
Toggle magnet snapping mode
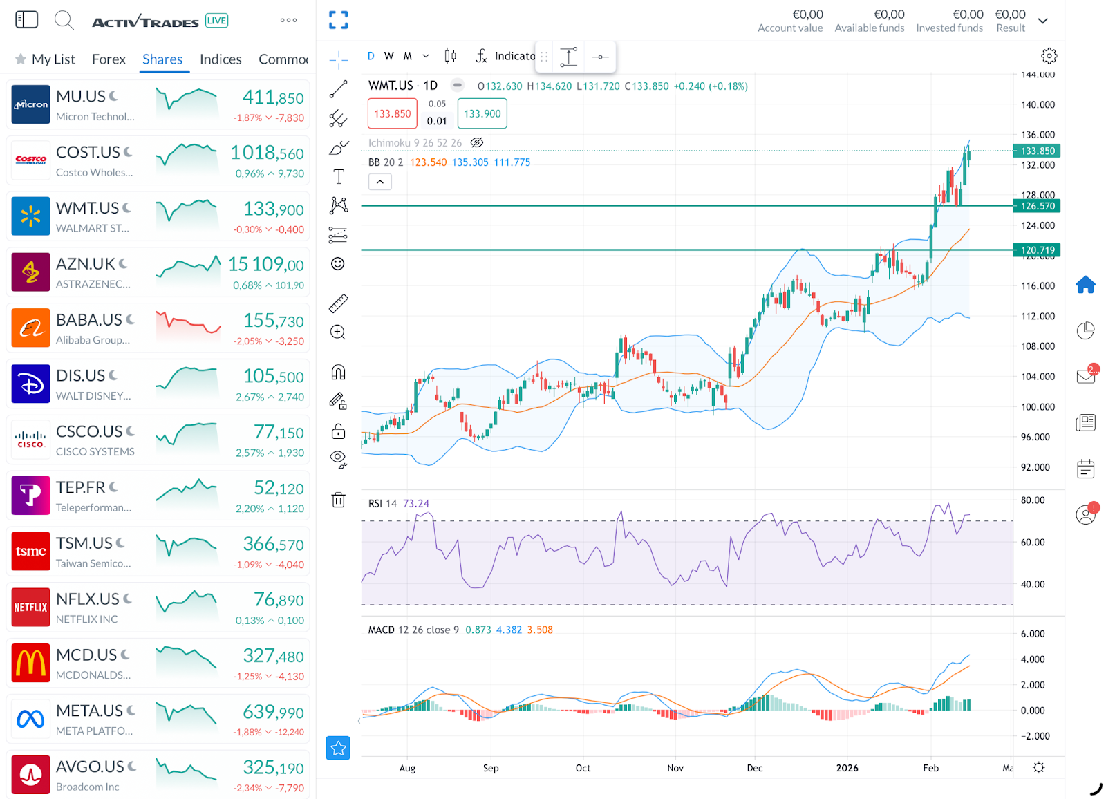pos(338,373)
